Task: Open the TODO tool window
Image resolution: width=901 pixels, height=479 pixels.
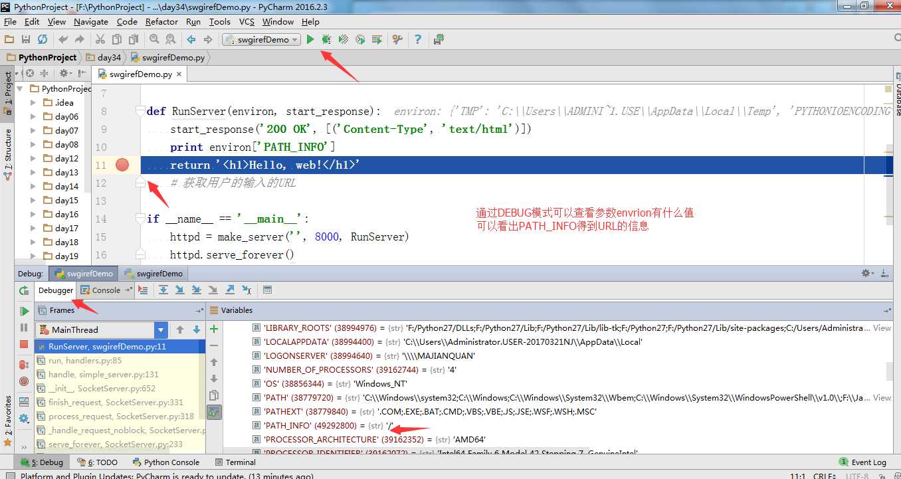Action: tap(97, 462)
